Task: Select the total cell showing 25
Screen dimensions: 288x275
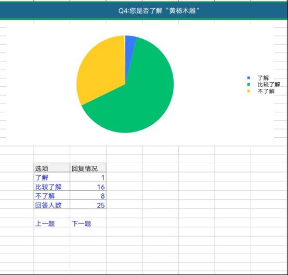Action: (88, 204)
